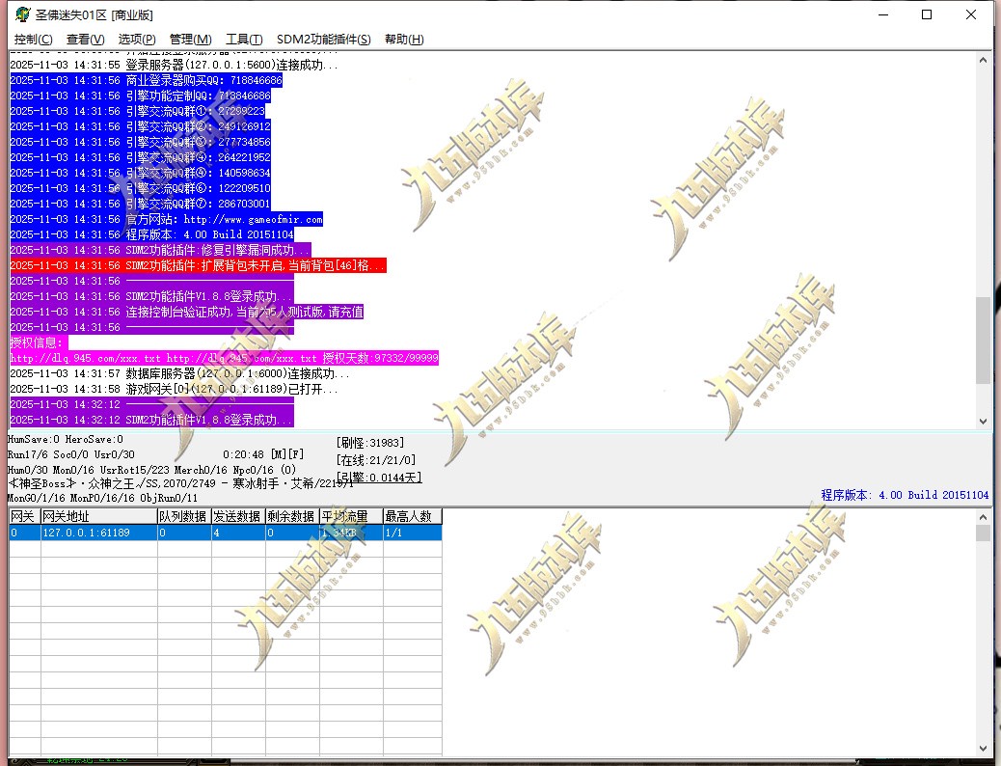Viewport: 1001px width, 766px height.
Task: Click the application icon in title bar
Action: (22, 14)
